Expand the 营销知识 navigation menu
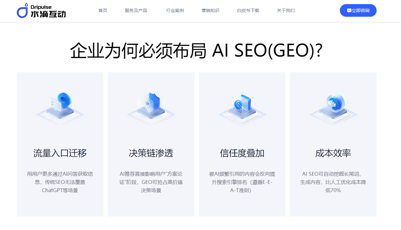The width and height of the screenshot is (401, 230). (x=210, y=10)
